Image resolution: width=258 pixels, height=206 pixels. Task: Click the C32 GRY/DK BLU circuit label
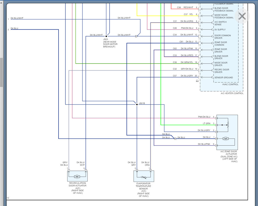click(x=183, y=69)
